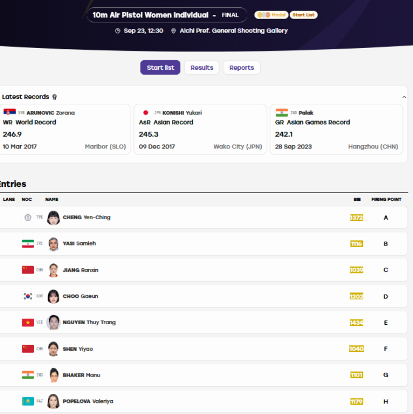Open SHEN Yiyao athlete photo
This screenshot has width=413, height=414.
54,349
